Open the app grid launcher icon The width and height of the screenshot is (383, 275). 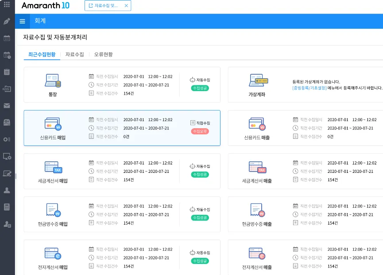(7, 4)
